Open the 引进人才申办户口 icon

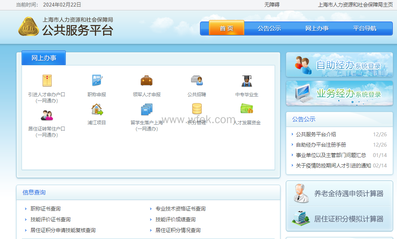pyautogui.click(x=47, y=81)
